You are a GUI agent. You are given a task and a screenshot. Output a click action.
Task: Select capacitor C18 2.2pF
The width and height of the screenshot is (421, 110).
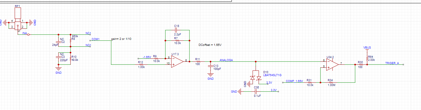click(x=177, y=30)
